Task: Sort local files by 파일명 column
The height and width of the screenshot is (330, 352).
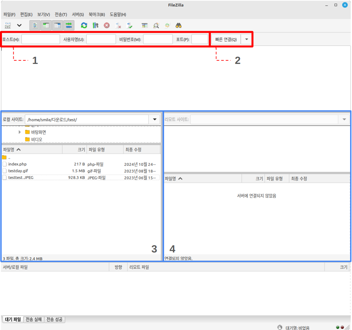Action: coord(32,150)
